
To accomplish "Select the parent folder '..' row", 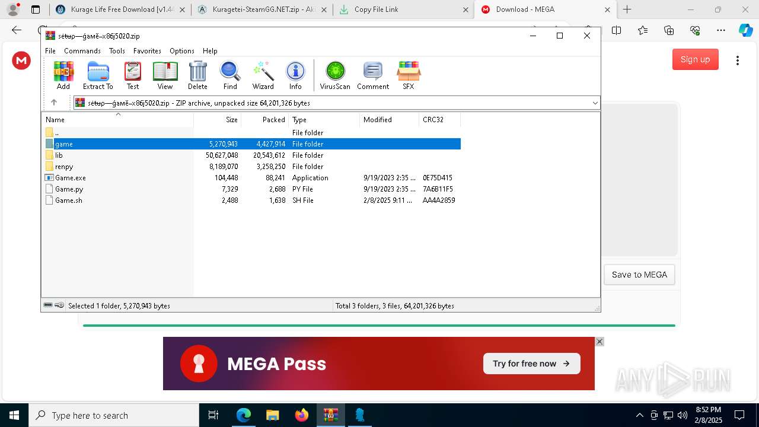I will [251, 133].
